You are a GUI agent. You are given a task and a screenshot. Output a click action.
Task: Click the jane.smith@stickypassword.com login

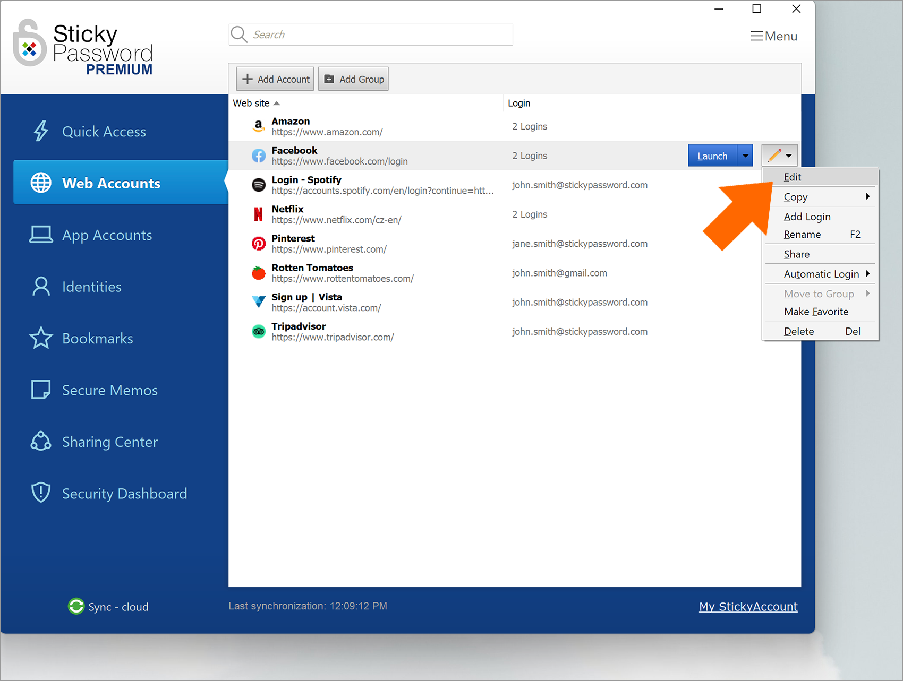[x=580, y=244]
